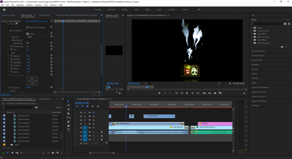Image resolution: width=292 pixels, height=159 pixels.
Task: Click the linked selection icon in timeline
Action: pyautogui.click(x=87, y=106)
